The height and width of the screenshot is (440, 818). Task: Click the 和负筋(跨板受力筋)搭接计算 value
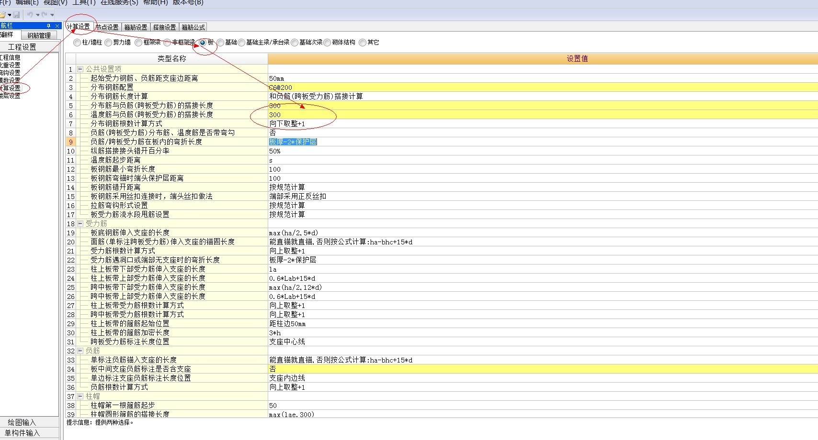(543, 97)
